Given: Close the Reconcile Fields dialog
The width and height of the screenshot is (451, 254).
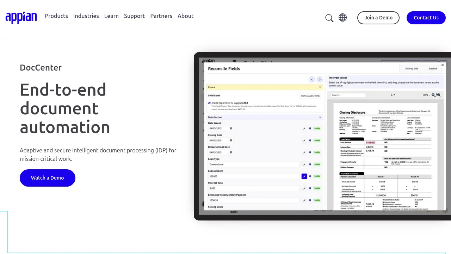Looking at the screenshot, I should pyautogui.click(x=443, y=65).
